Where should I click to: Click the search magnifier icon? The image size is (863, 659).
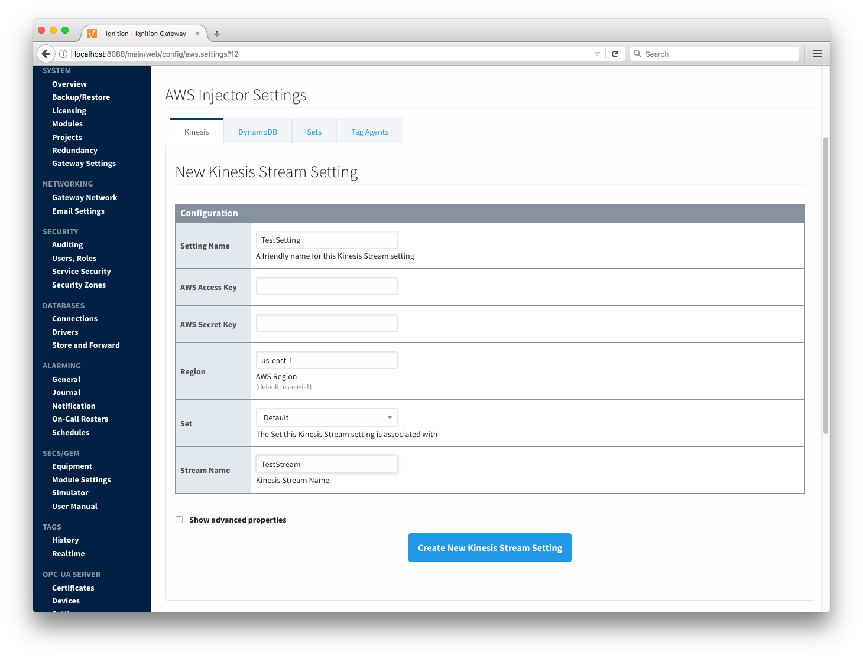[x=637, y=54]
